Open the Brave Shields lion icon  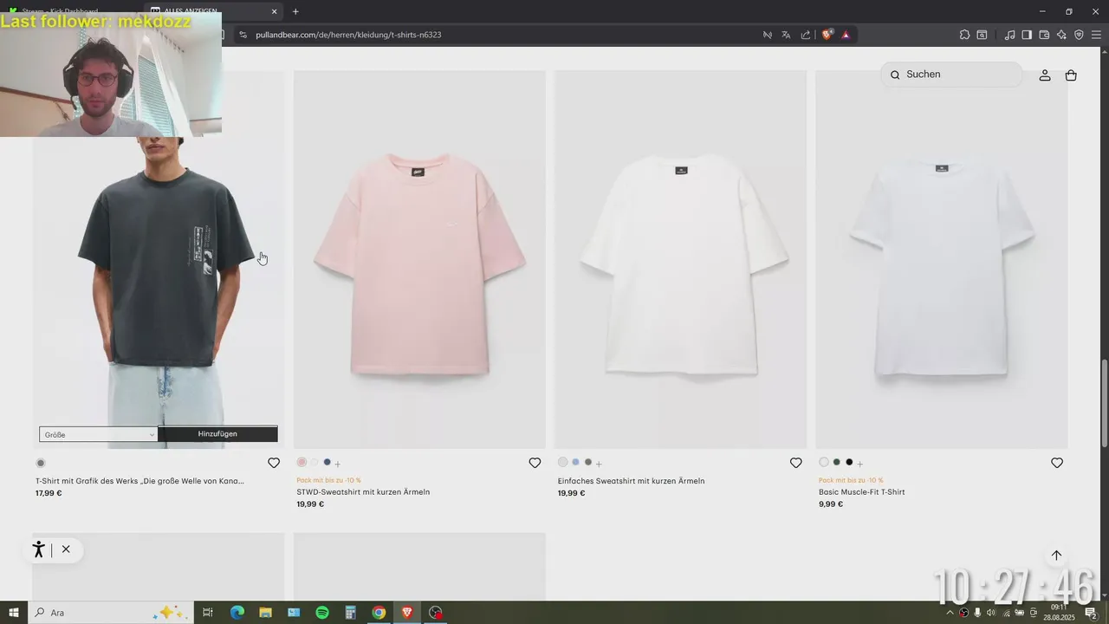827,35
